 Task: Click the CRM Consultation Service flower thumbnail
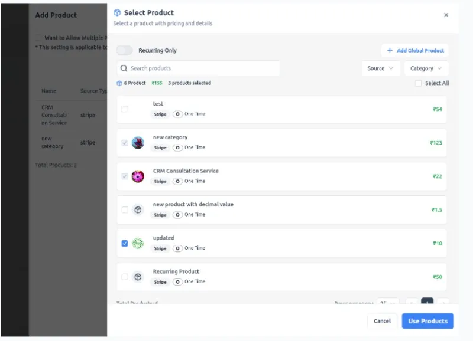click(138, 176)
